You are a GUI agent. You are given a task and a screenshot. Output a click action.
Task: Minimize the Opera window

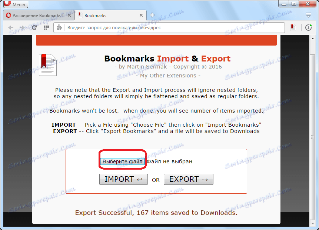[x=284, y=4]
